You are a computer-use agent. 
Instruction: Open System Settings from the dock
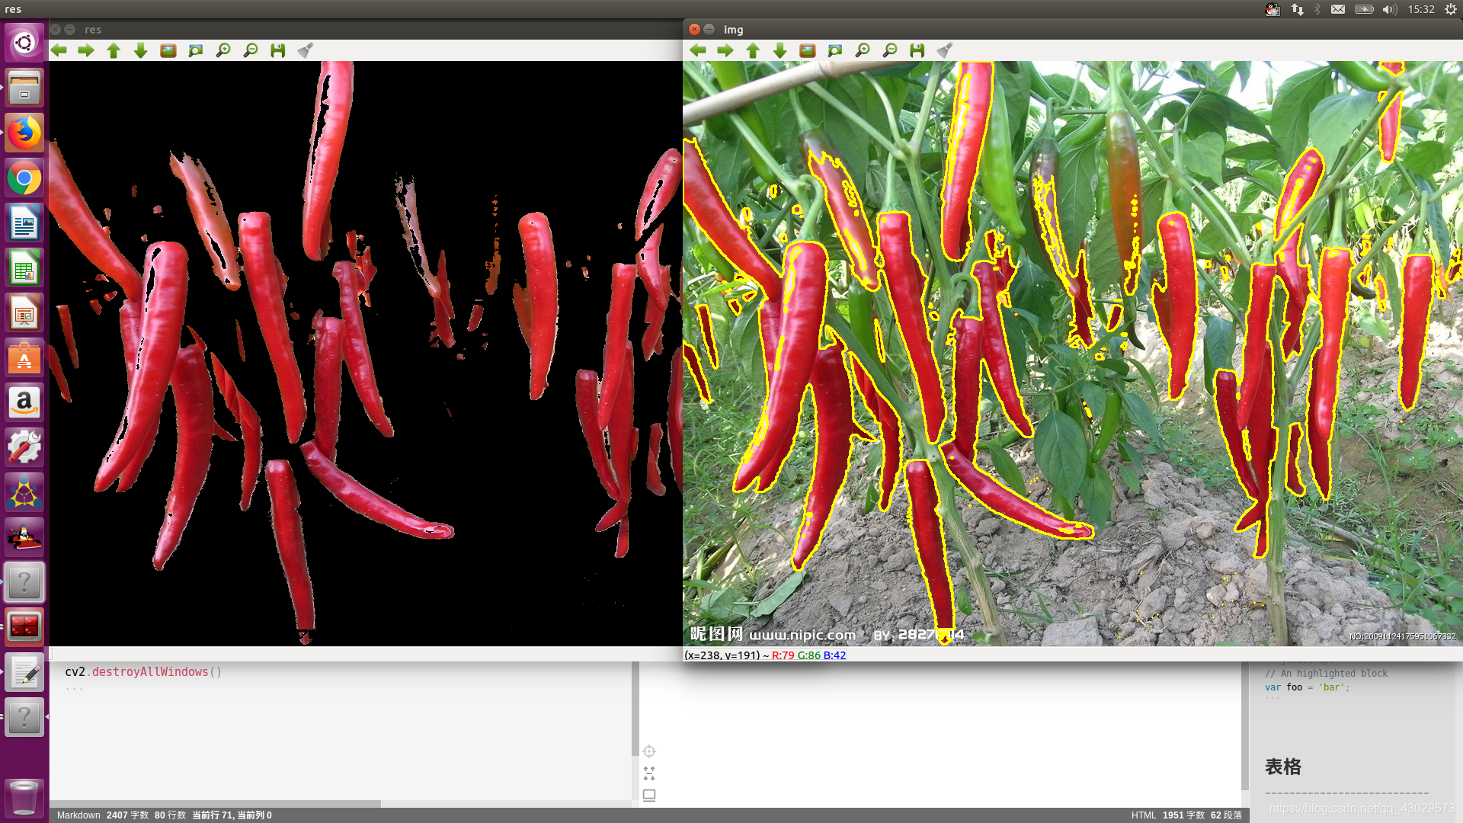24,447
